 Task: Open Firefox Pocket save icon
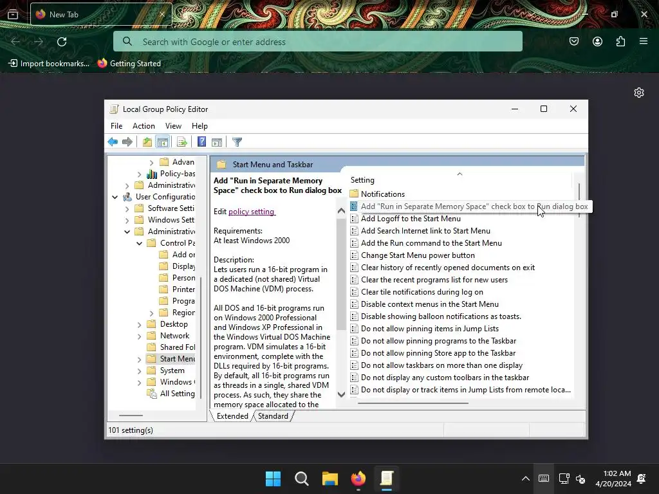[573, 41]
